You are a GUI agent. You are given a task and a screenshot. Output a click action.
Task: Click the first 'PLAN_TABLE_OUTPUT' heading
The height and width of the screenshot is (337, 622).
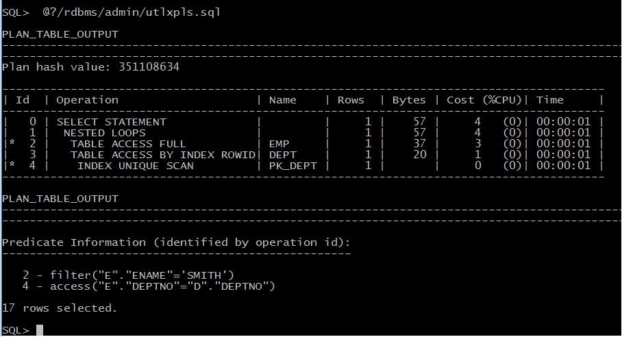coord(60,34)
